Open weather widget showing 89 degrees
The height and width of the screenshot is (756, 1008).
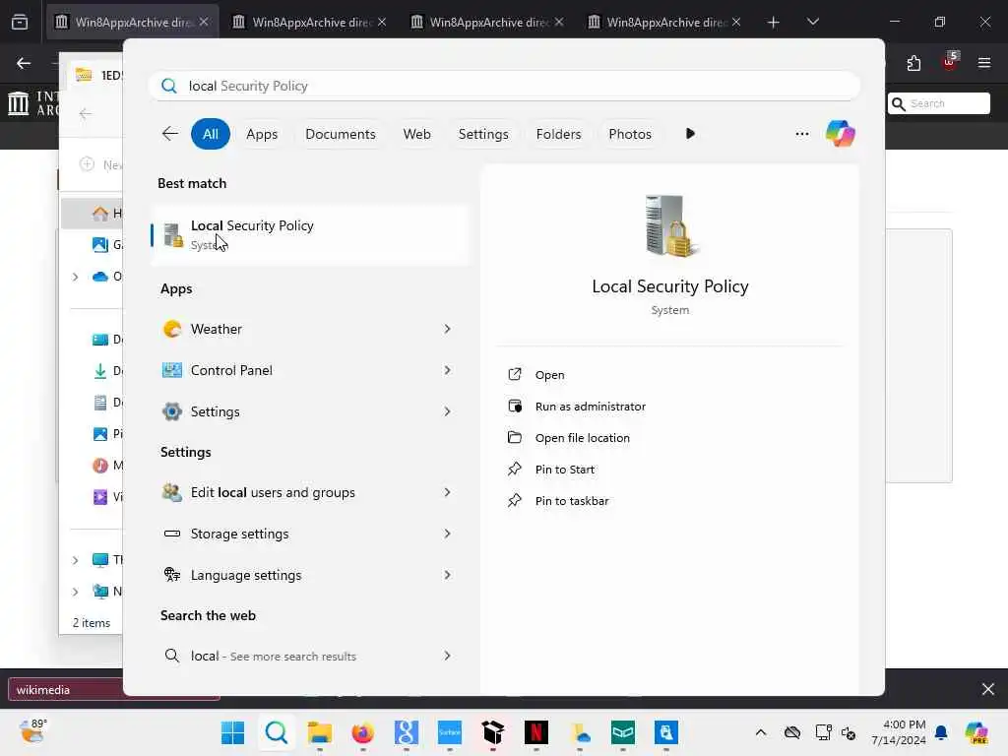pos(32,731)
